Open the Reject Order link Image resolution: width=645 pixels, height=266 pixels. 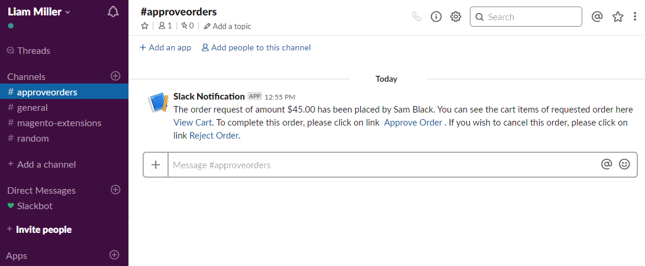[x=214, y=136]
